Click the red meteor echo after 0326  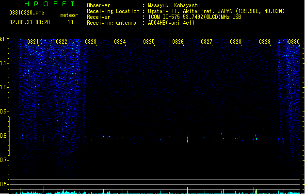[x=188, y=139]
